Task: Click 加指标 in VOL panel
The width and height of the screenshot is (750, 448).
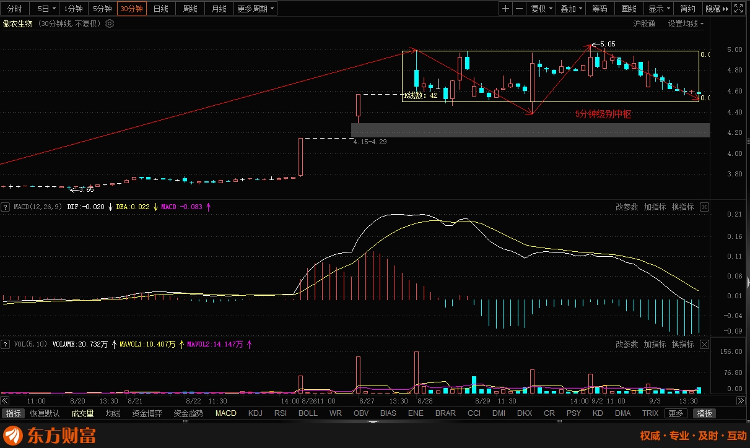Action: point(655,344)
